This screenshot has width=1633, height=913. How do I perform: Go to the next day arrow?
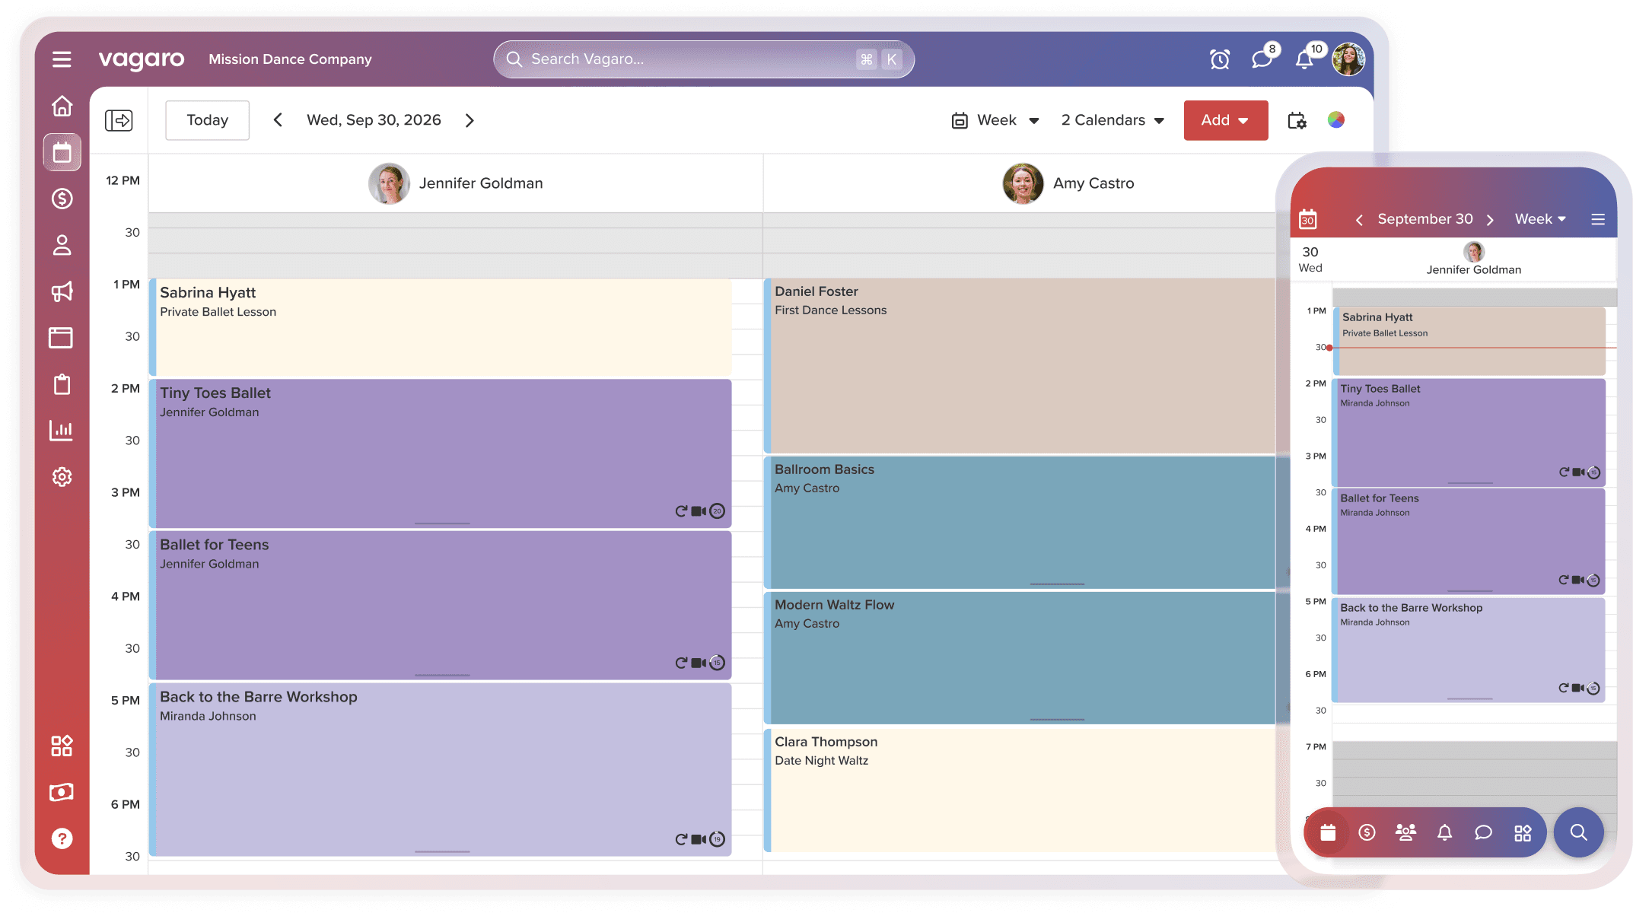[x=470, y=120]
